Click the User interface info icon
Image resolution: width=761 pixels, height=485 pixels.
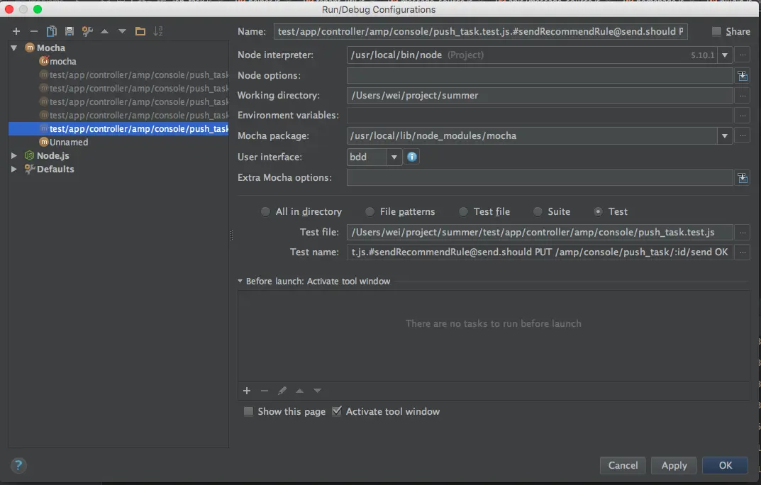411,157
